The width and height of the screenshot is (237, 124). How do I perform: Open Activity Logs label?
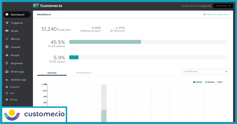(18, 80)
